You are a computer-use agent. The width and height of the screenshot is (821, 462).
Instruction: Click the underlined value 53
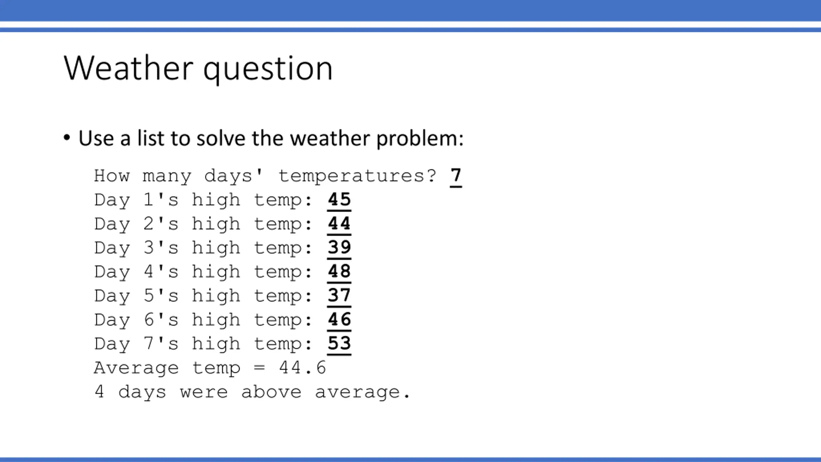coord(339,344)
